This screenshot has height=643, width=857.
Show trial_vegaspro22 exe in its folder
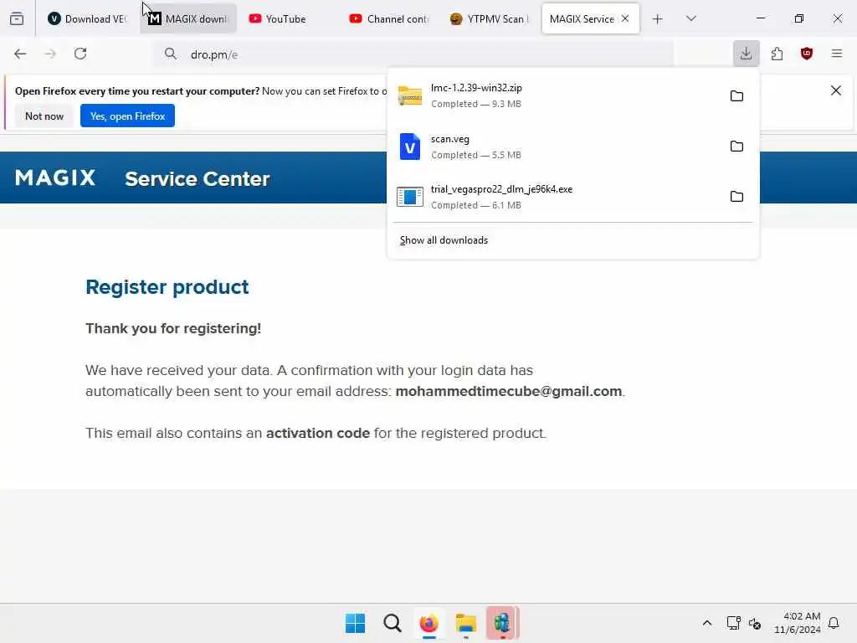[x=736, y=196]
